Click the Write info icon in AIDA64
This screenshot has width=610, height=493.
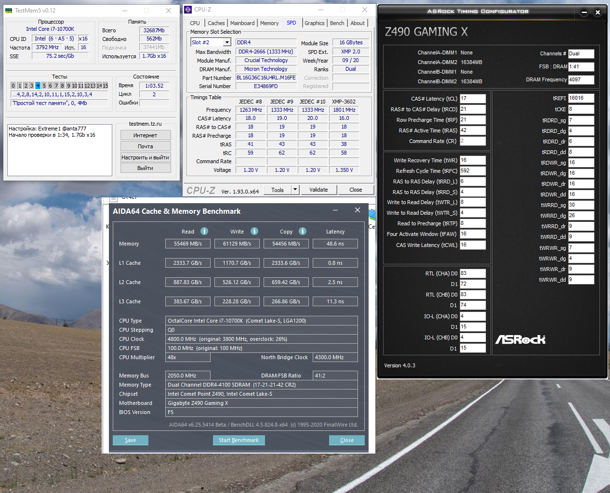(x=254, y=231)
